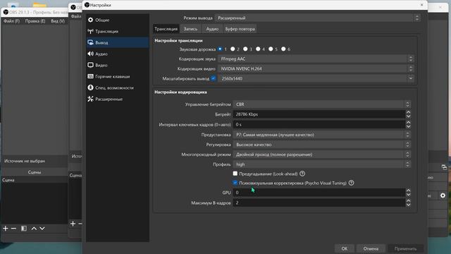Move scene down in OBS main window

point(42,229)
